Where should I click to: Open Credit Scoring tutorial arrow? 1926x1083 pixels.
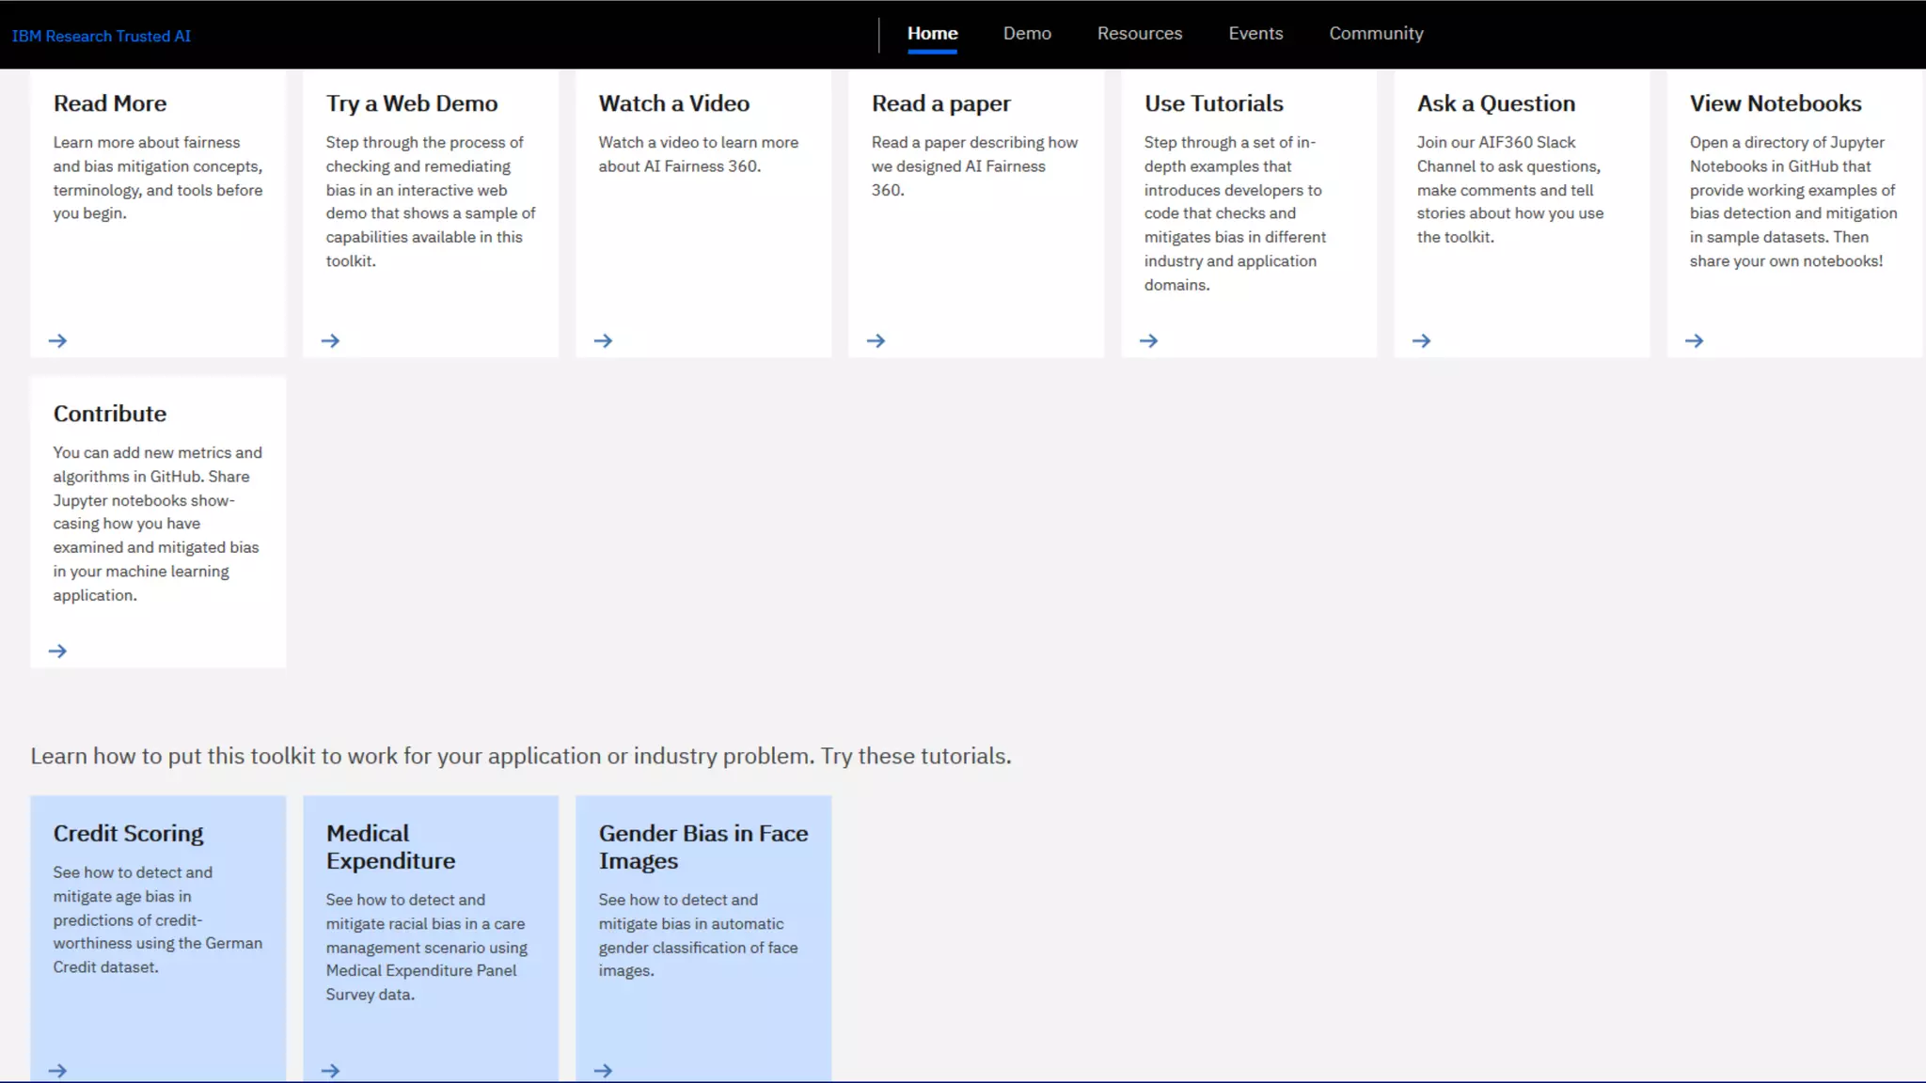point(57,1070)
